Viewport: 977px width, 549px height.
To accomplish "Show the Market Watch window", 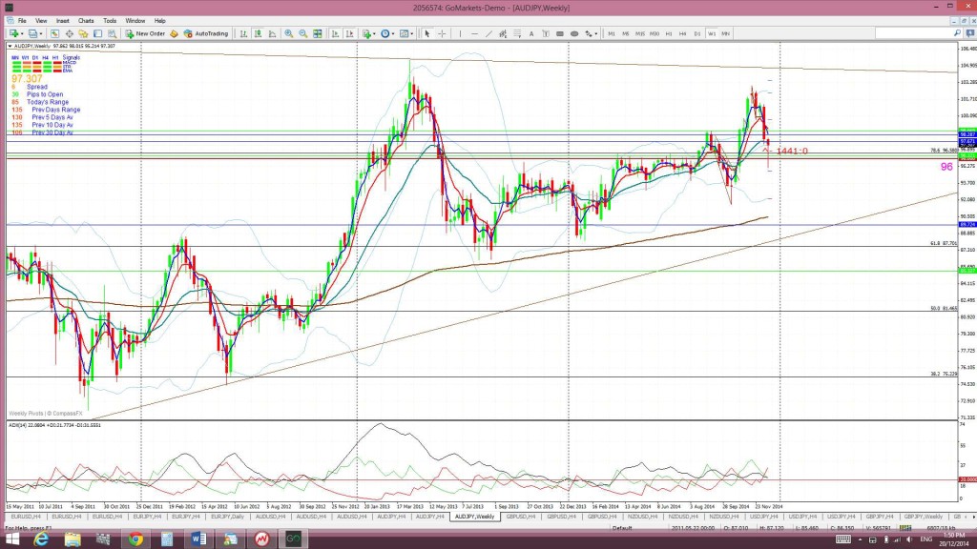I will [54, 33].
